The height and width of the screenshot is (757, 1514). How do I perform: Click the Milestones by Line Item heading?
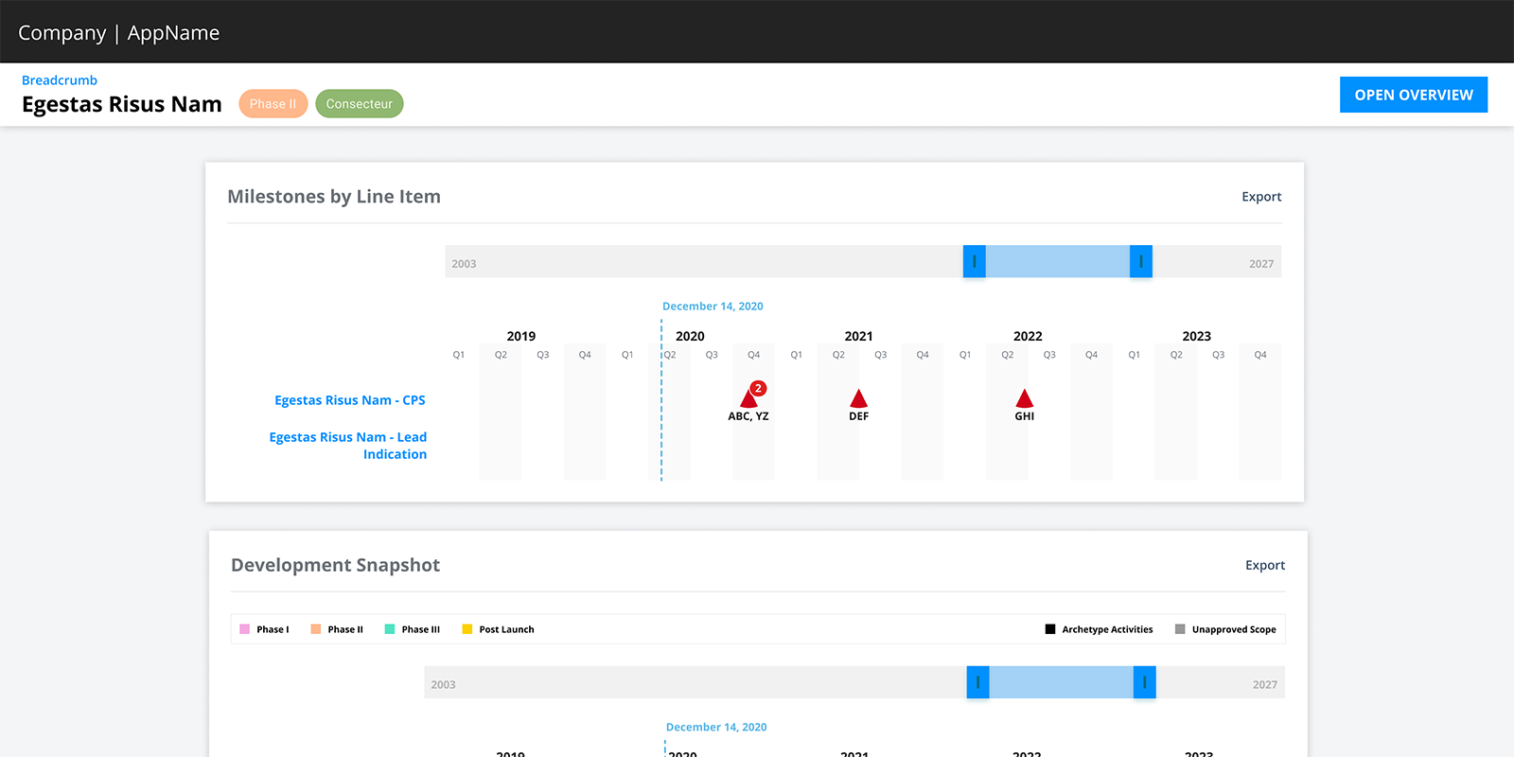pyautogui.click(x=334, y=197)
